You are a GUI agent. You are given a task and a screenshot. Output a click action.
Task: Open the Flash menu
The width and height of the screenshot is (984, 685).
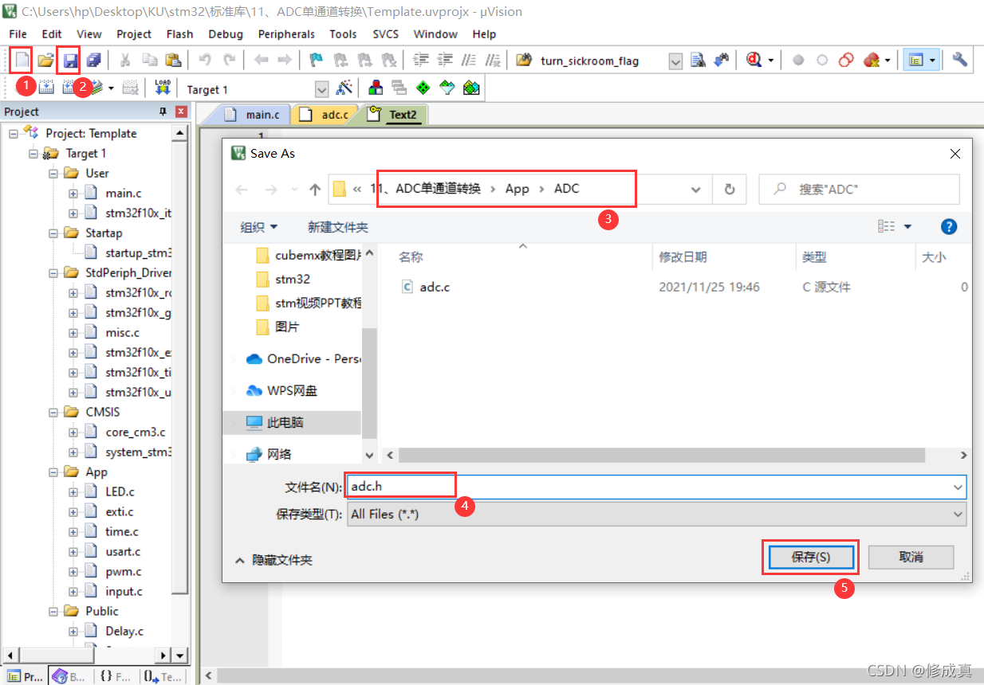pyautogui.click(x=179, y=34)
